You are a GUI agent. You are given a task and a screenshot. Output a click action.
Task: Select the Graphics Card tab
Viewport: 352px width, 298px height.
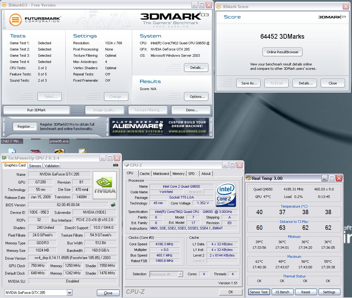[x=15, y=165]
